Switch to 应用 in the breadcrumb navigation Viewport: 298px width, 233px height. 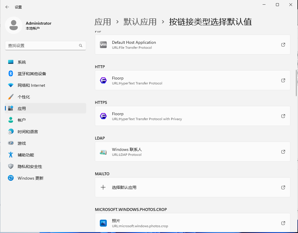(102, 22)
